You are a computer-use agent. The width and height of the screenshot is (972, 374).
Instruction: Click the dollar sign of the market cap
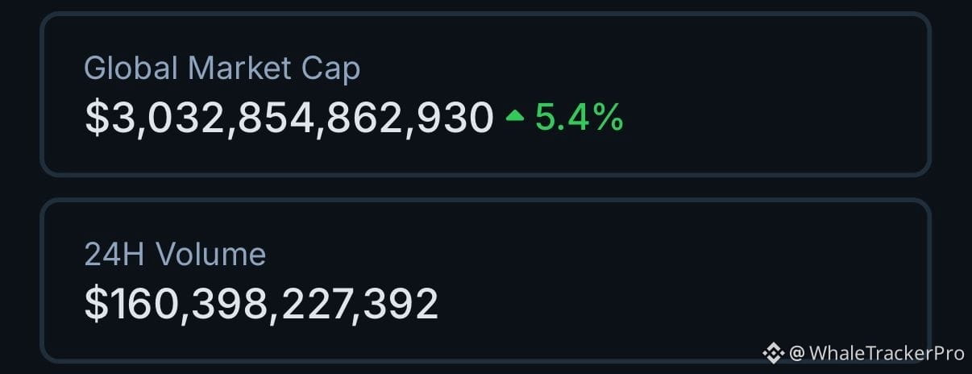click(x=96, y=118)
